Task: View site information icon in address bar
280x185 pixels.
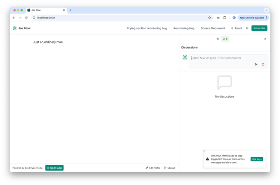Action: (x=34, y=18)
